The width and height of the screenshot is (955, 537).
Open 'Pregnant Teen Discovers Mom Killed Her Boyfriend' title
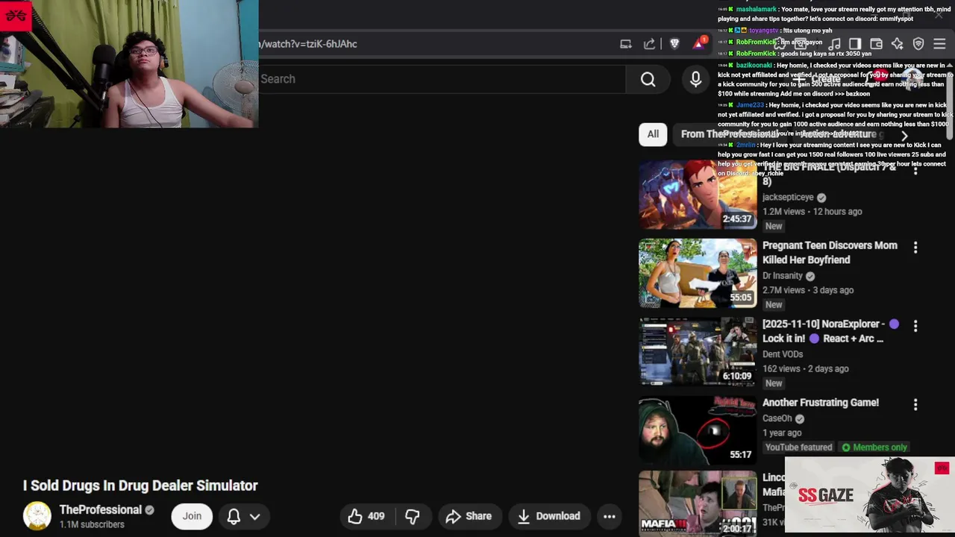(x=830, y=253)
